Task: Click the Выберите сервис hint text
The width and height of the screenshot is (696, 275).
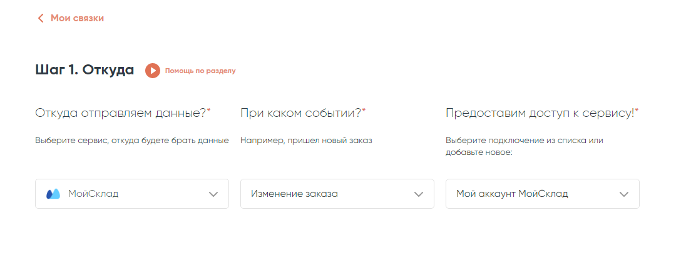Action: (131, 140)
